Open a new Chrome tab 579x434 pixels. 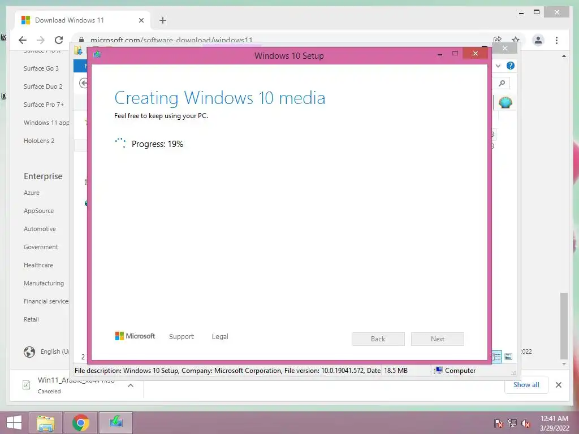click(163, 20)
